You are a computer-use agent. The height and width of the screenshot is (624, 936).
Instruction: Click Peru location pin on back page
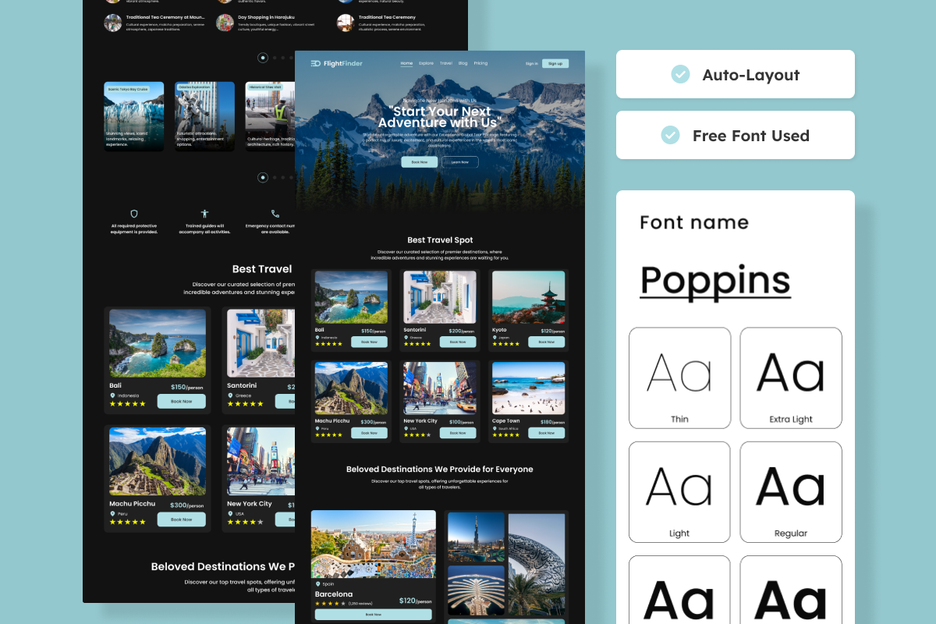pos(112,513)
